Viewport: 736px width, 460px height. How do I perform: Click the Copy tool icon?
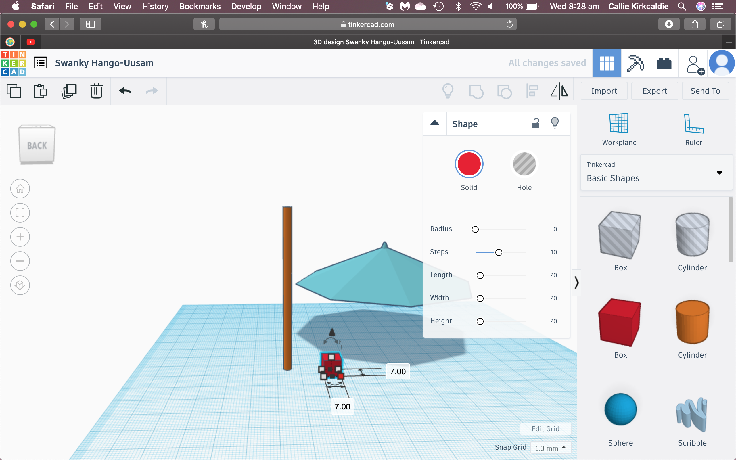click(14, 91)
